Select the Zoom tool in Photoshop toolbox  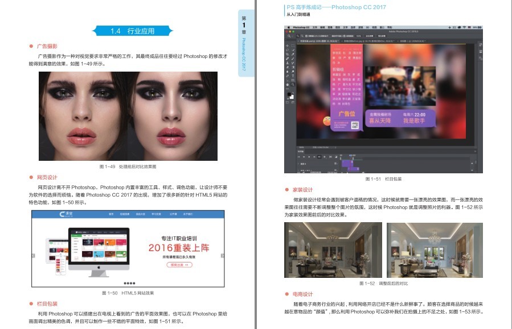[x=293, y=84]
